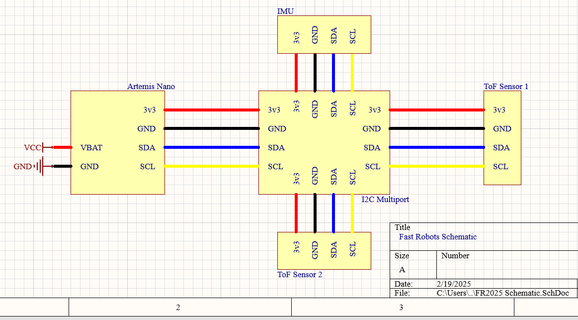The image size is (578, 320).
Task: Select the GND ground power port symbol
Action: point(33,166)
